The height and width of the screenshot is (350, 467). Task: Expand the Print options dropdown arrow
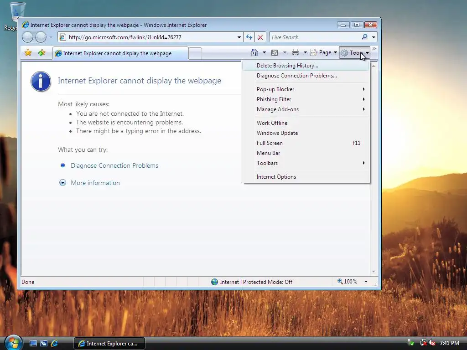(305, 53)
